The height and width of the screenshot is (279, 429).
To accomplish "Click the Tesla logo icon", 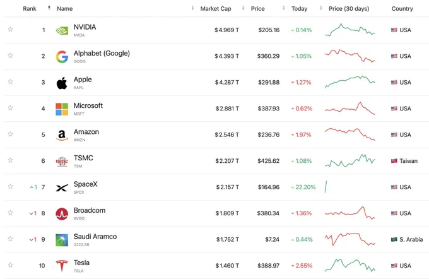I will tap(62, 266).
